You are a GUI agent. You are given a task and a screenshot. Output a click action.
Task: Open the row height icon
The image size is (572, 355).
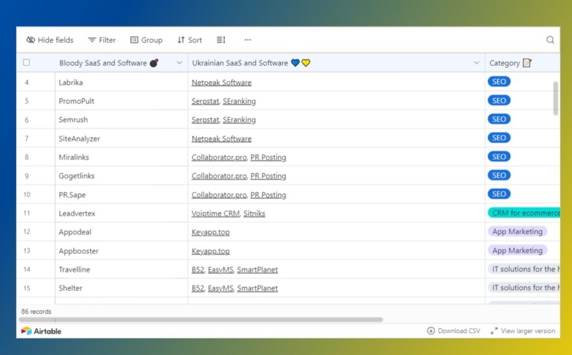pos(221,40)
